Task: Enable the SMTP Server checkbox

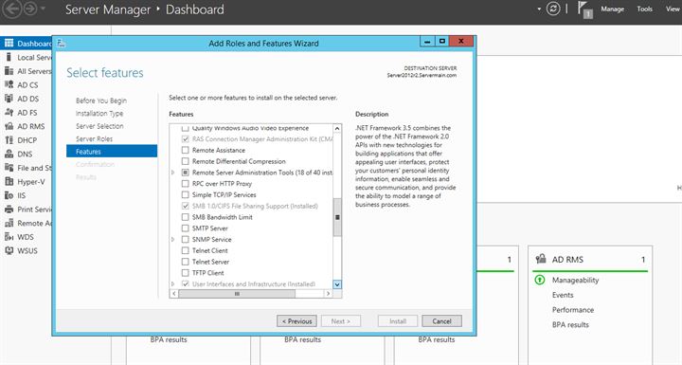Action: 186,228
